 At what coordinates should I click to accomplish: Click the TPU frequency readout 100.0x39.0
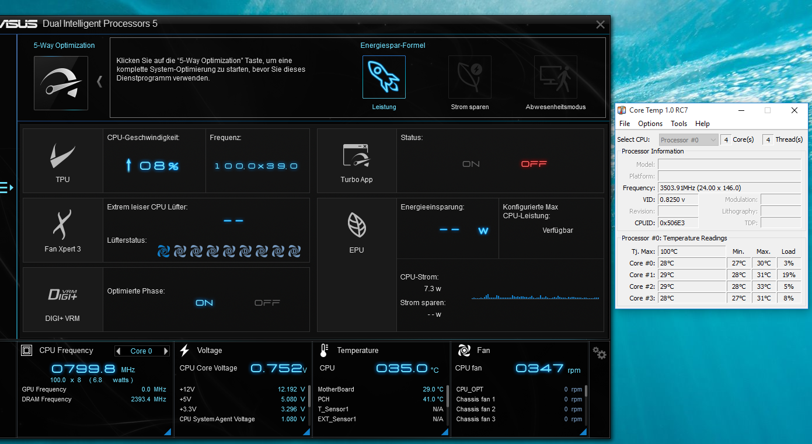tap(256, 166)
